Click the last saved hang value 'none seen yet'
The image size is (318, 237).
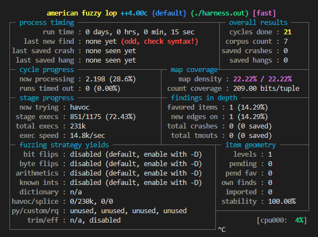pos(111,60)
